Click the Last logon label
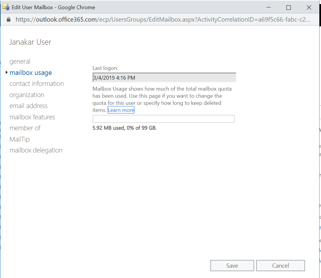 click(x=105, y=68)
